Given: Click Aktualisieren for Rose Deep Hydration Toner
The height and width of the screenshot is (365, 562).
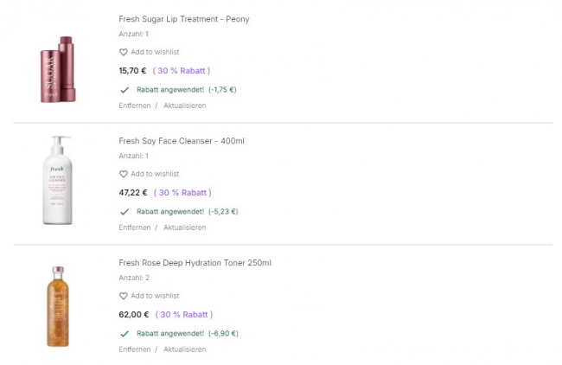Looking at the screenshot, I should [x=185, y=349].
